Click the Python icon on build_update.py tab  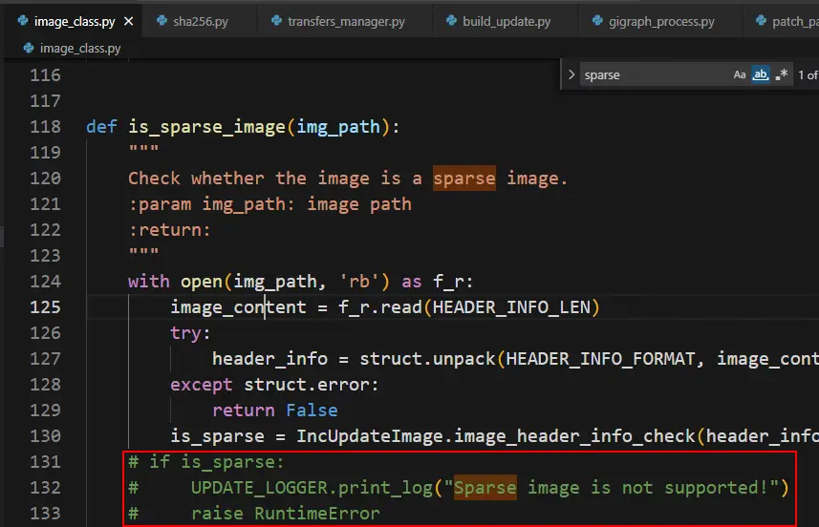coord(451,20)
